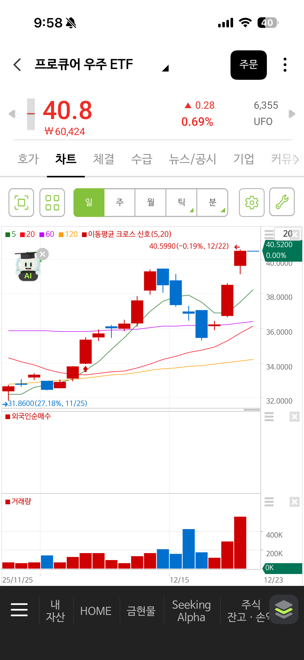304x660 pixels.
Task: Select the daily (일) chart period
Action: (89, 202)
